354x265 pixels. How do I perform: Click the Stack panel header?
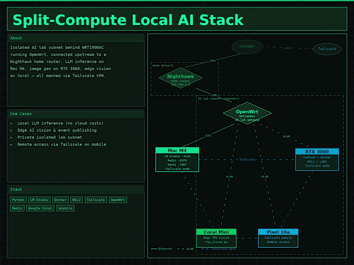pyautogui.click(x=76, y=189)
